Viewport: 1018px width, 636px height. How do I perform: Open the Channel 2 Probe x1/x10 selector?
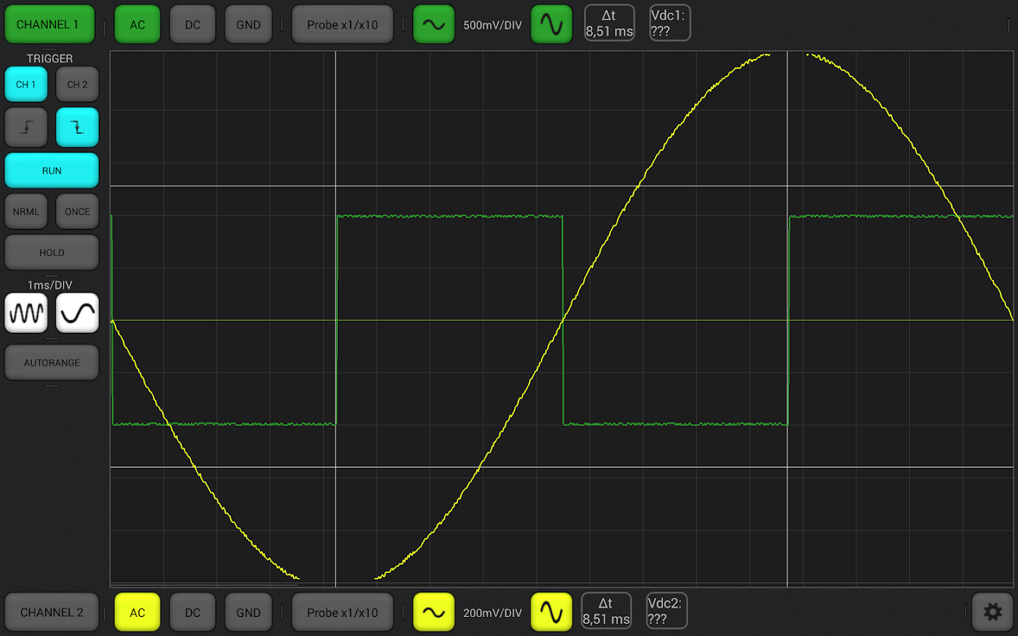(342, 612)
